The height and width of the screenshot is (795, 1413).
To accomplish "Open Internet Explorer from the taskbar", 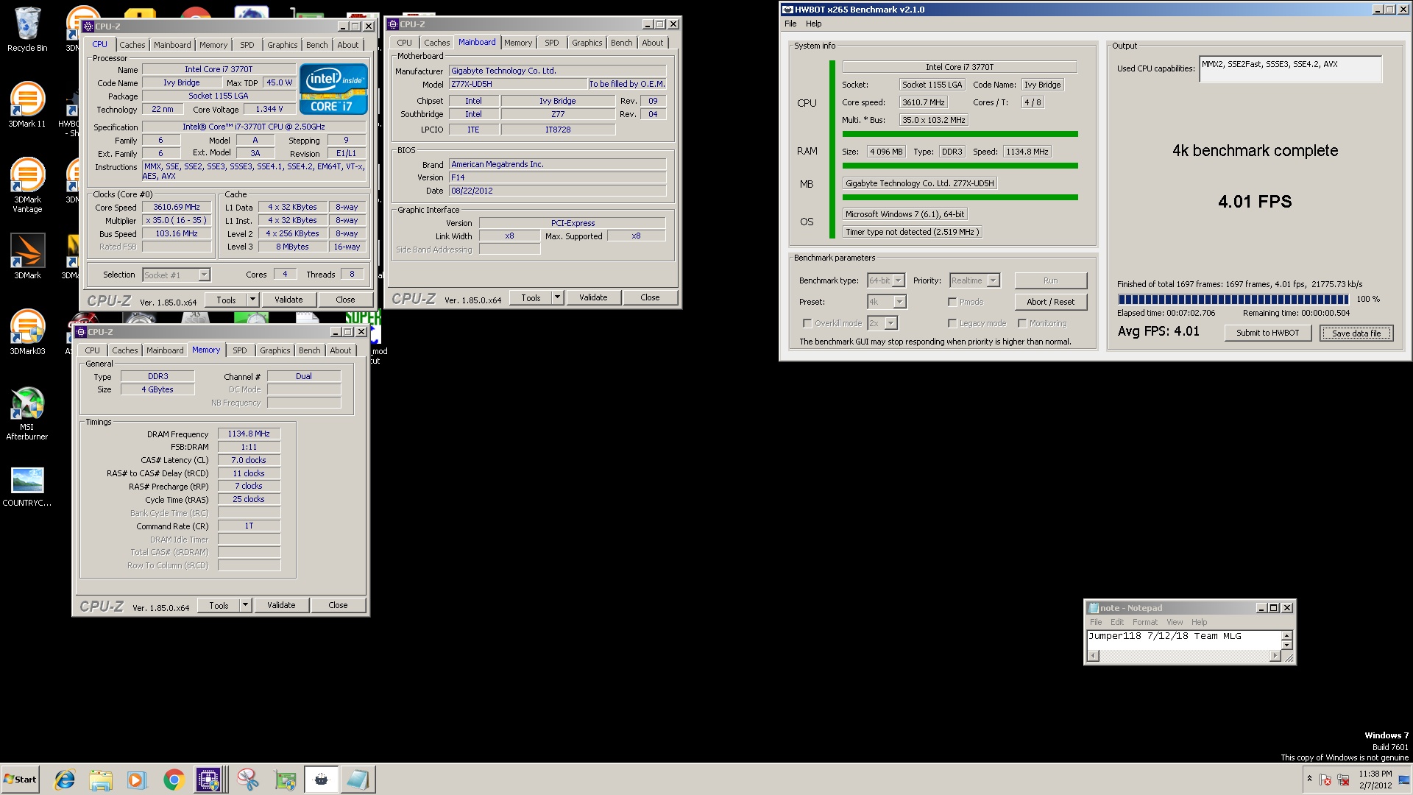I will 65,780.
